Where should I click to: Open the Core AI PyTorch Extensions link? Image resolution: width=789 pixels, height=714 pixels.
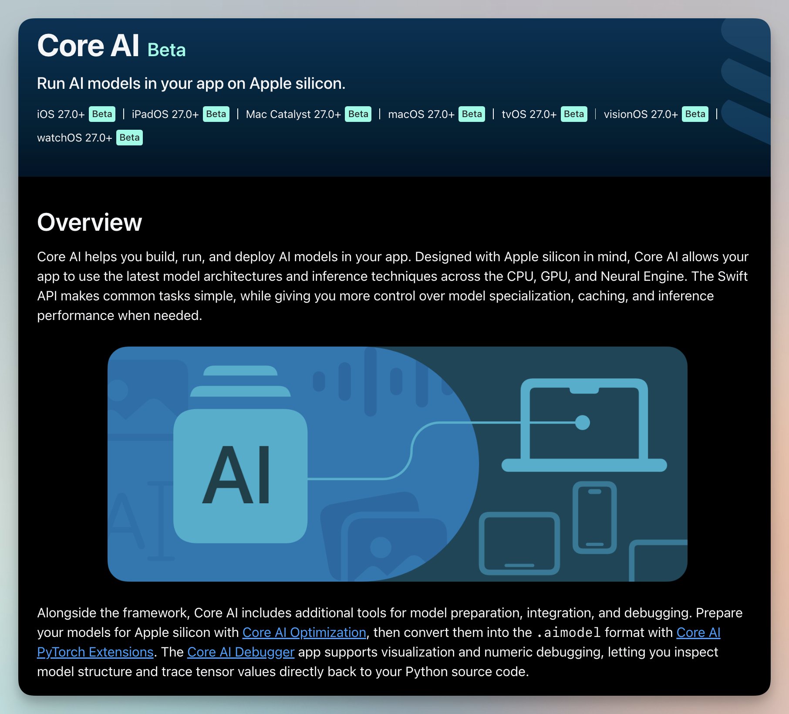pos(95,652)
